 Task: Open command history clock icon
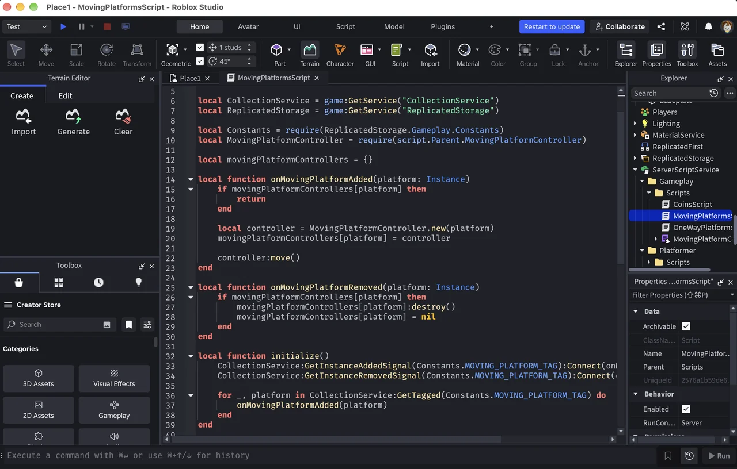click(x=689, y=456)
